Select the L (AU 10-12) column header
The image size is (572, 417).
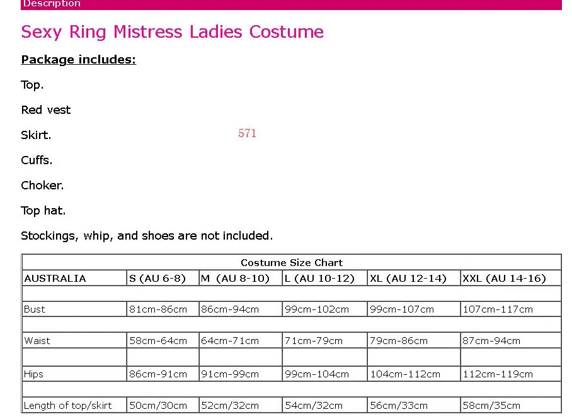click(324, 278)
